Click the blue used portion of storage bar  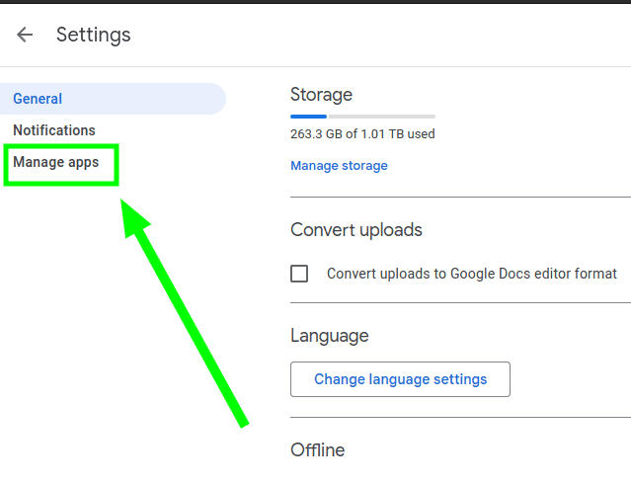[308, 117]
